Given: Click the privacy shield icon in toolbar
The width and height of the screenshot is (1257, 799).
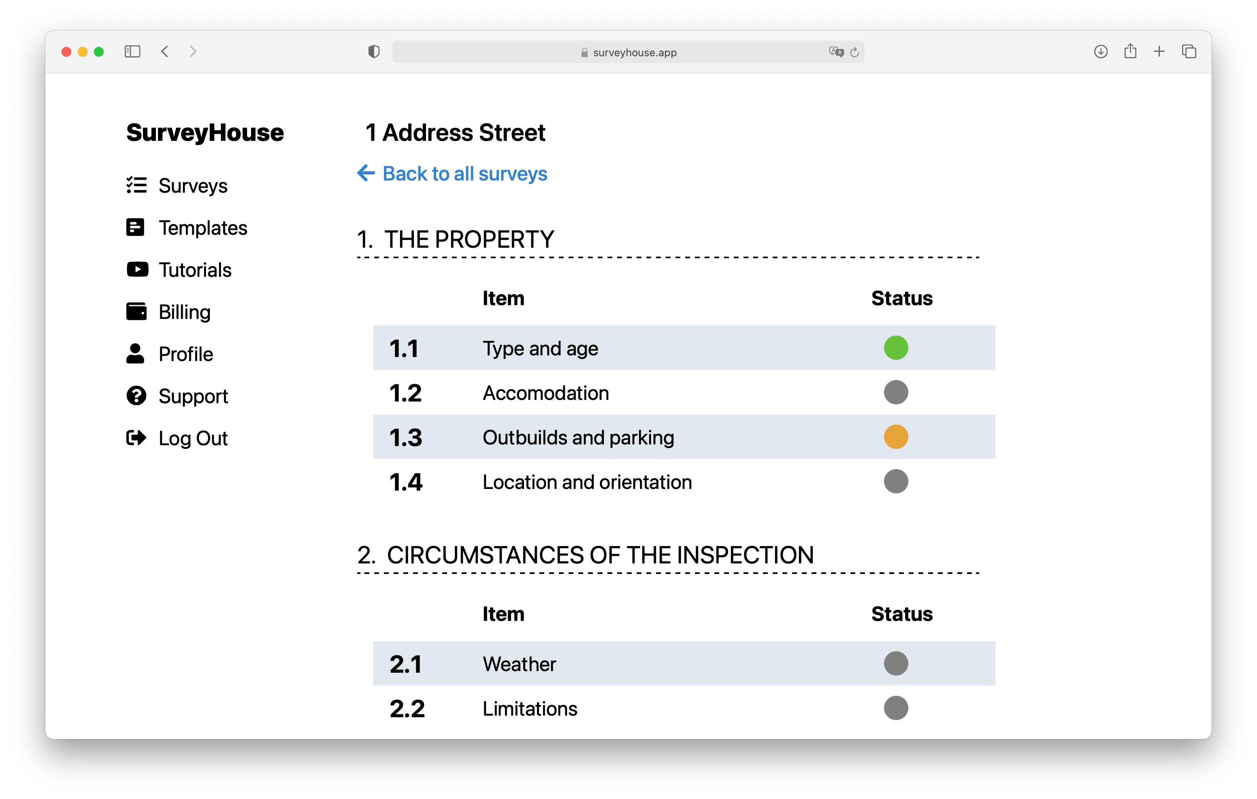Looking at the screenshot, I should tap(374, 52).
